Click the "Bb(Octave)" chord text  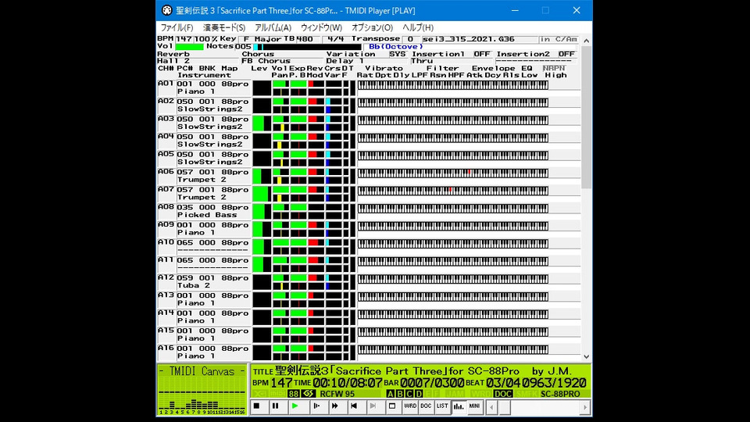click(396, 47)
